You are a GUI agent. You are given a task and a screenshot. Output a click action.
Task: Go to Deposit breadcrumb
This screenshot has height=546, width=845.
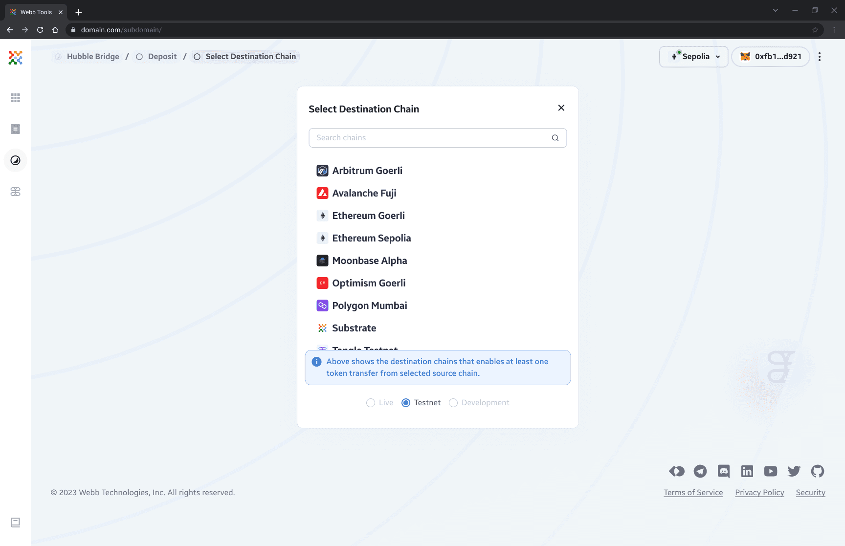tap(156, 57)
